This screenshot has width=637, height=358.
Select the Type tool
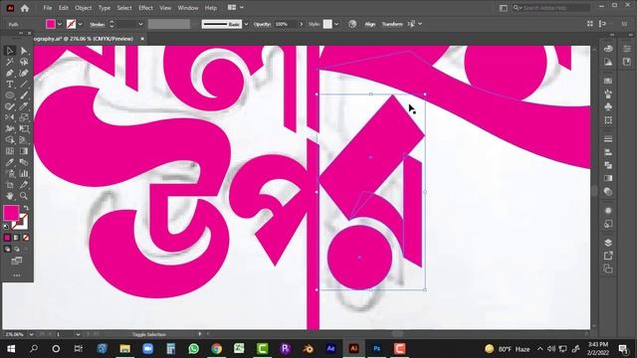[10, 85]
